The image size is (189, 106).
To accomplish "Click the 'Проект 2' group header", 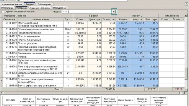I will tap(137, 16).
